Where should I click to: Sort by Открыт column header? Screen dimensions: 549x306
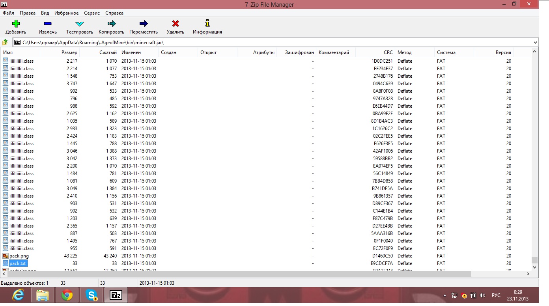(218, 52)
